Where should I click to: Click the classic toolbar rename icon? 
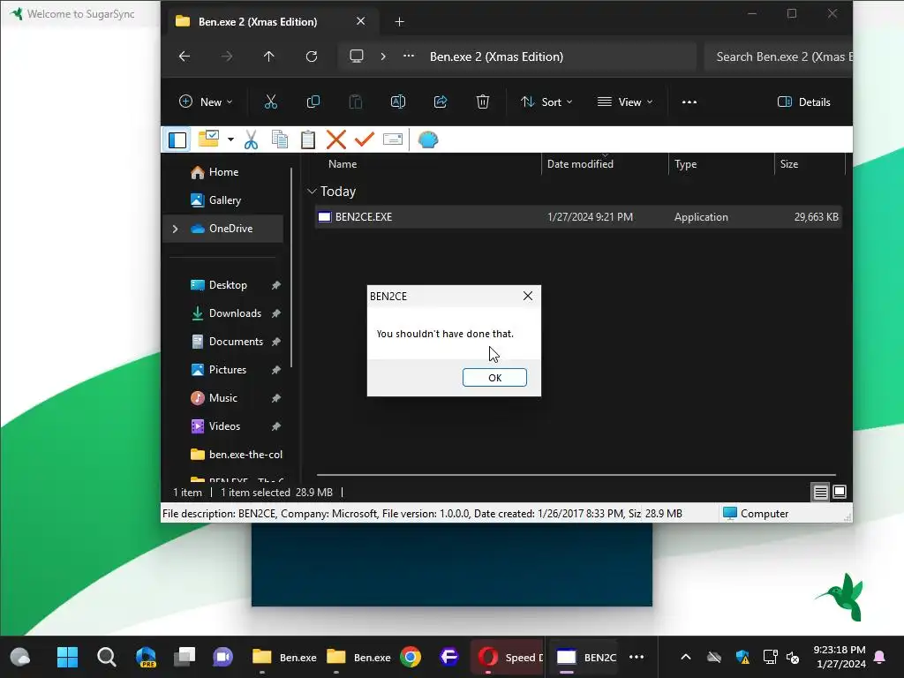(x=393, y=139)
